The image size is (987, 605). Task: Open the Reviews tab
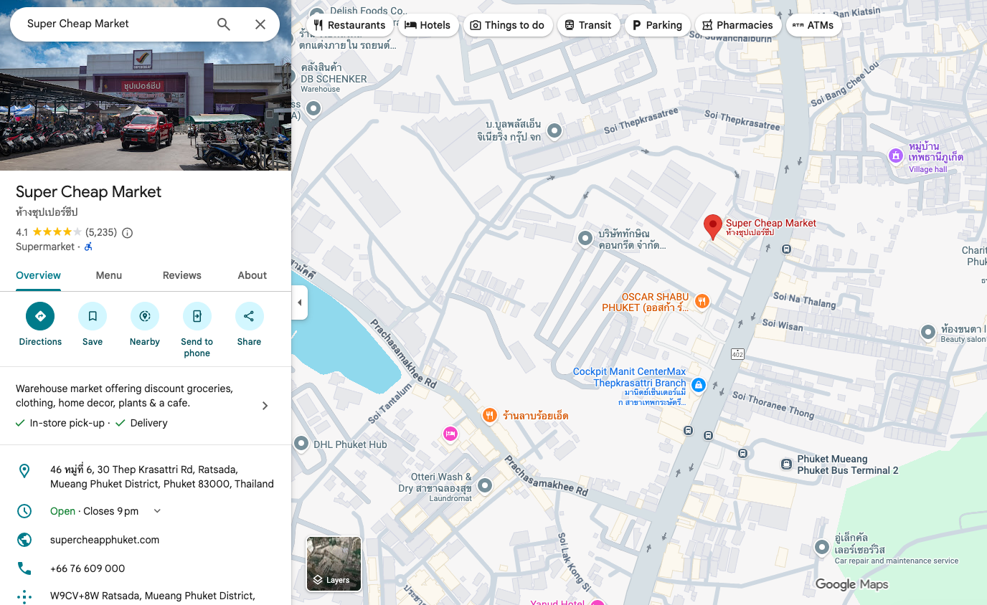coord(182,275)
